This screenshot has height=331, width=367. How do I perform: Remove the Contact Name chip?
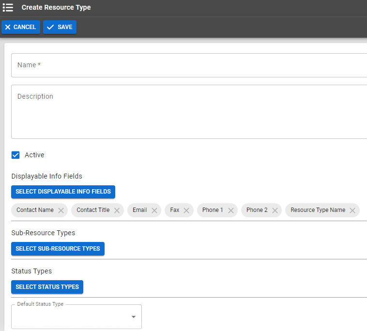pos(61,211)
